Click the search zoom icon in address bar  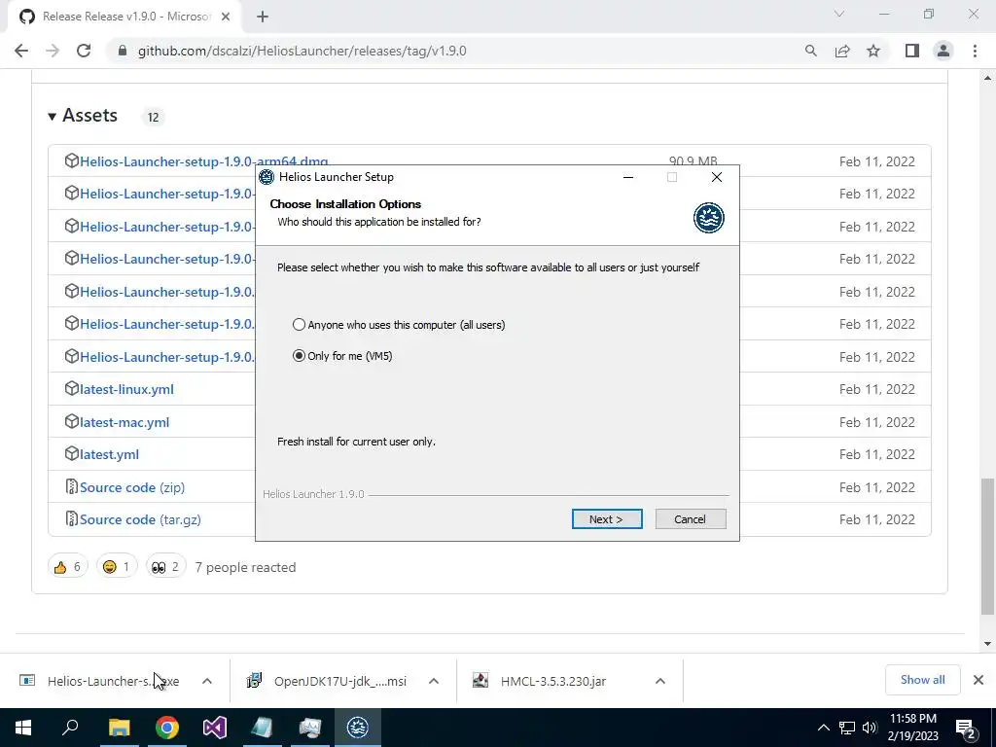pyautogui.click(x=810, y=51)
